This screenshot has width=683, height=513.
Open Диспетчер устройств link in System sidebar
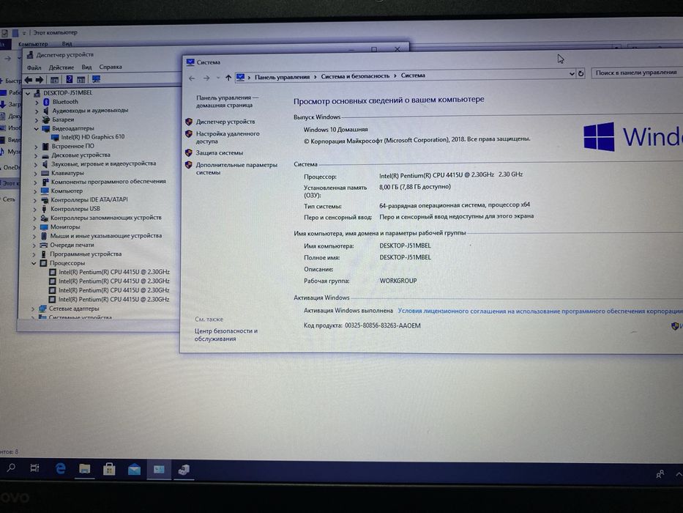click(225, 122)
